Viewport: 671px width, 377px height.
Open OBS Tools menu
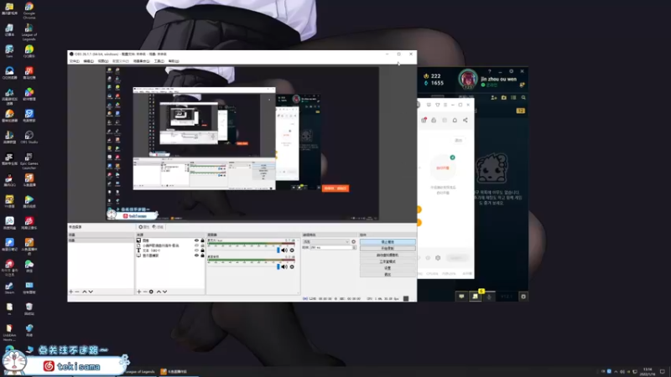[159, 61]
